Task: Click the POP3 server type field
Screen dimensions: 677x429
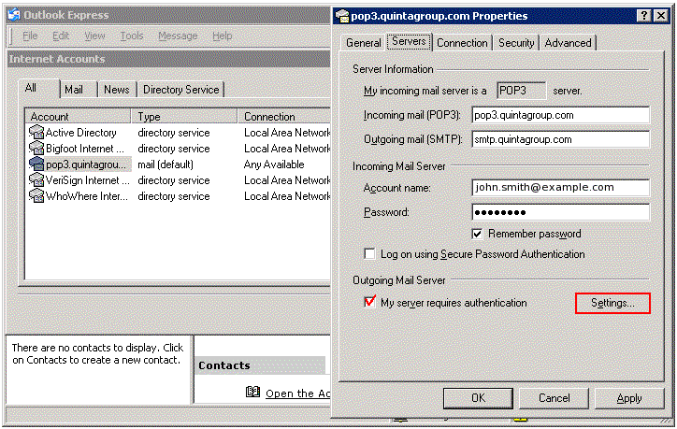Action: (521, 91)
